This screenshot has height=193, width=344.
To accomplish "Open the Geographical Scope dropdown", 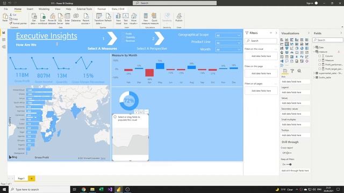I will (x=228, y=35).
